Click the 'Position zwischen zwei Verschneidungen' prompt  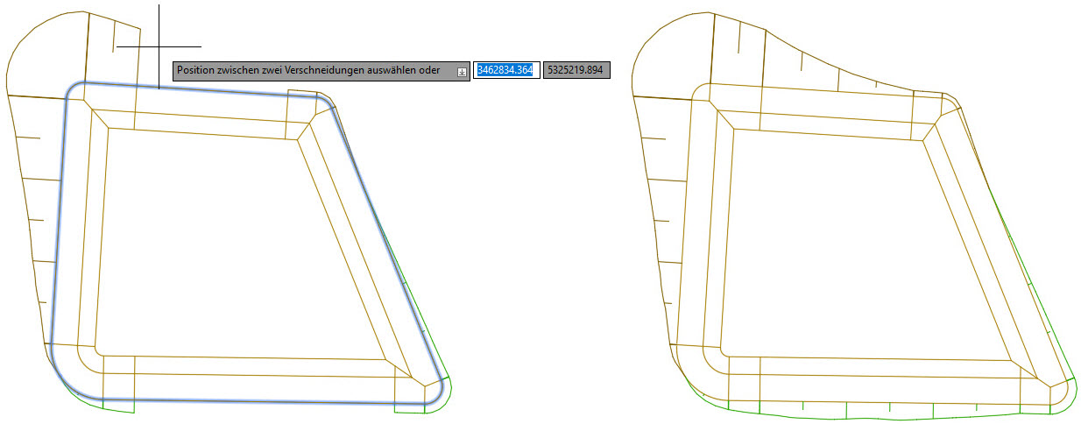coord(307,70)
